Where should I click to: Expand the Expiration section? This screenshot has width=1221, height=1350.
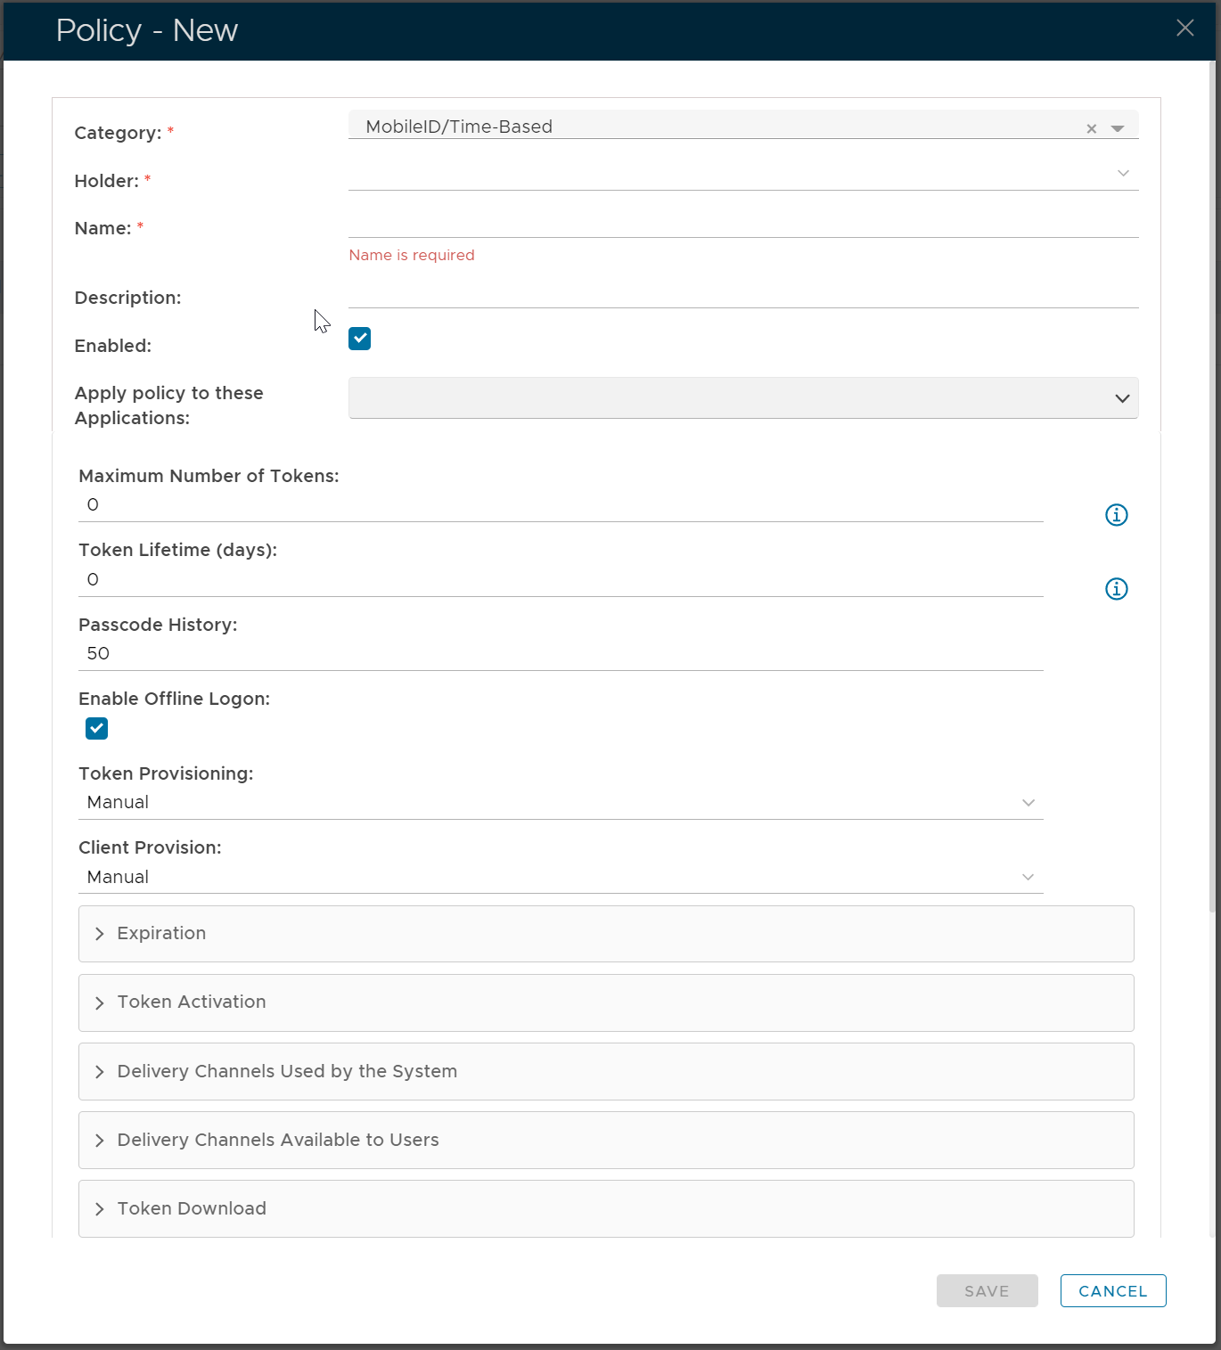point(605,934)
